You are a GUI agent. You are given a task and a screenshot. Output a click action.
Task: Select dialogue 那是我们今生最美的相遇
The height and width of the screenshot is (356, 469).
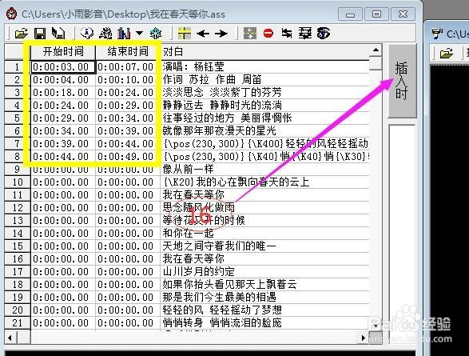pyautogui.click(x=265, y=298)
